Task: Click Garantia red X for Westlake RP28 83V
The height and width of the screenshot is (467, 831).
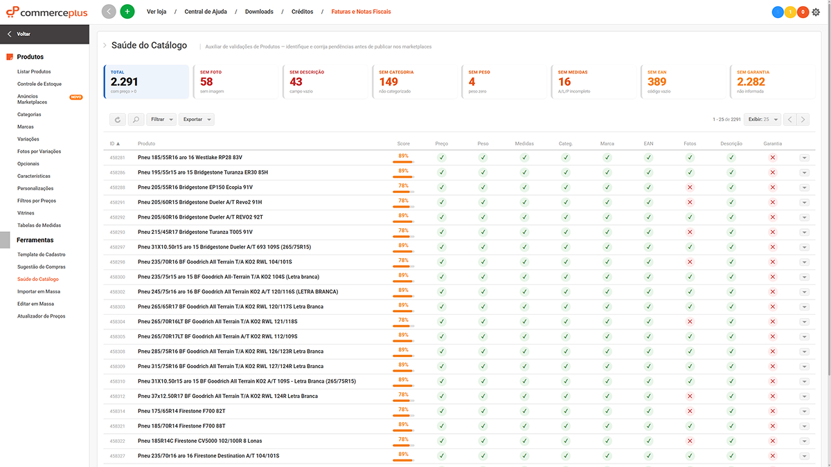Action: tap(773, 158)
